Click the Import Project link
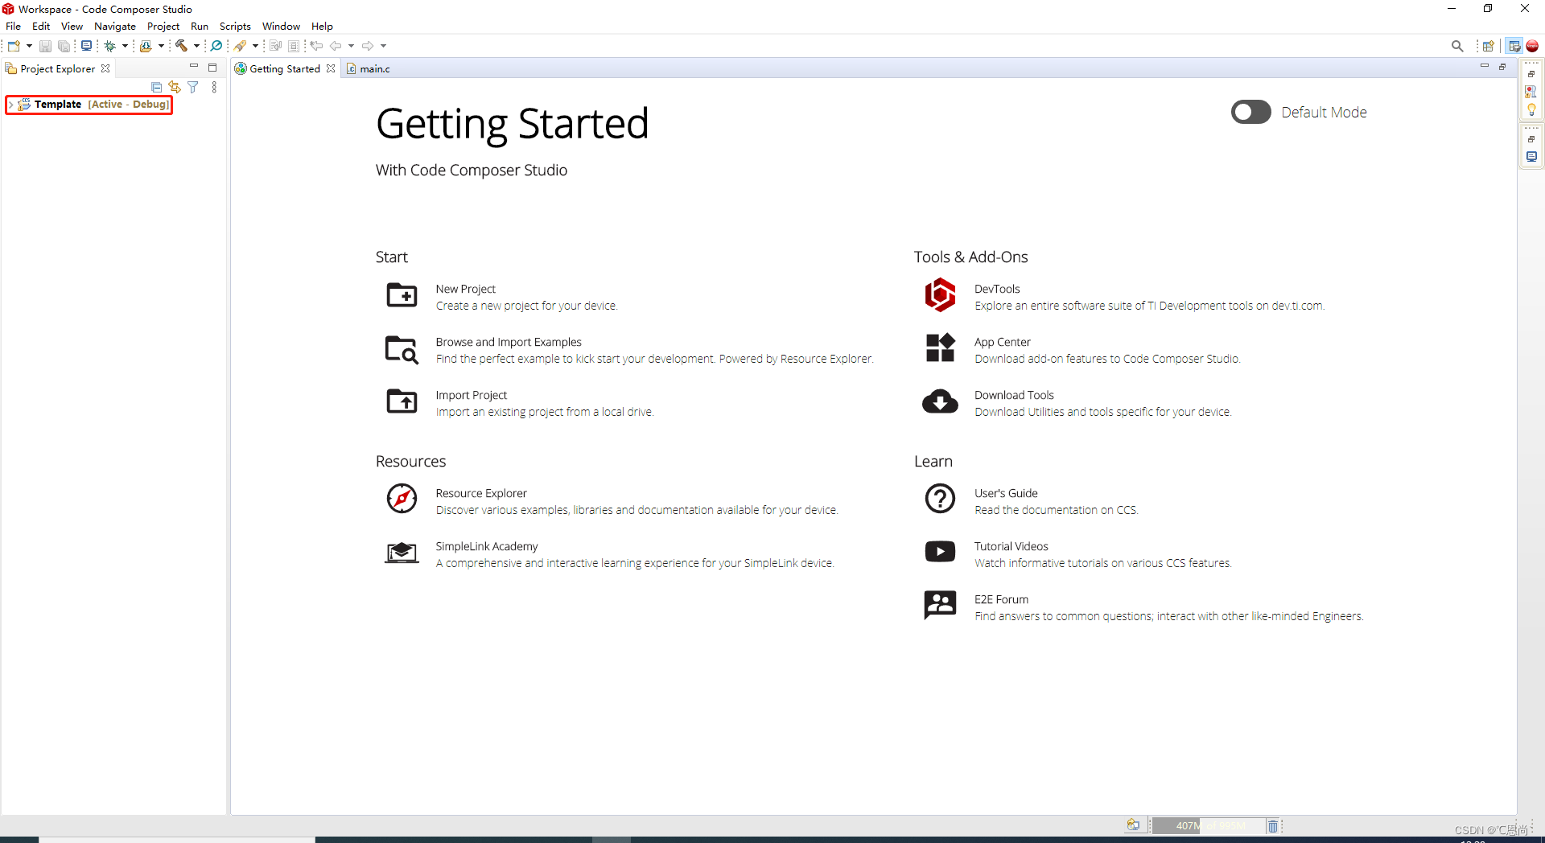The image size is (1545, 843). (471, 395)
